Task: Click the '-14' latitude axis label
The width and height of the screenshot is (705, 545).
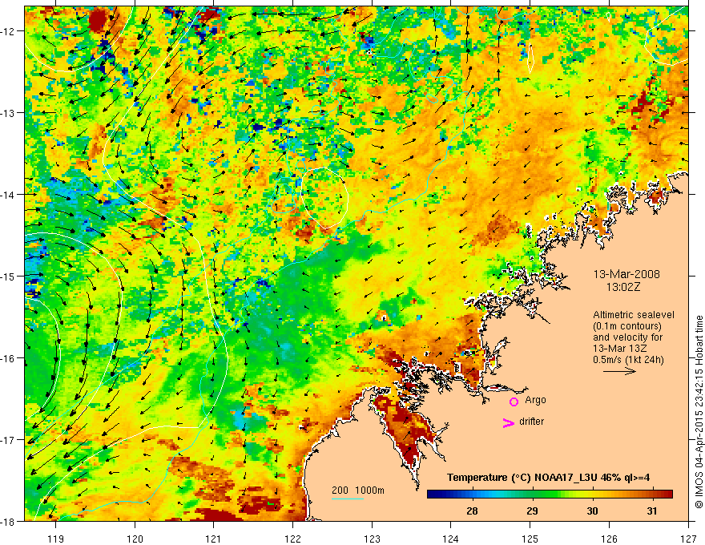Action: click(9, 195)
